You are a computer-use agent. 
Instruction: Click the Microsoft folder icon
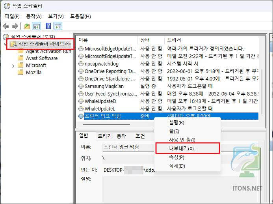pos(20,65)
